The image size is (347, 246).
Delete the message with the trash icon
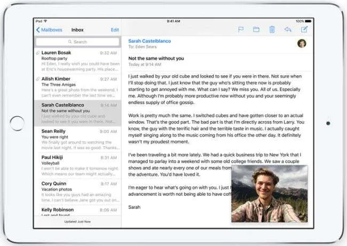[272, 29]
